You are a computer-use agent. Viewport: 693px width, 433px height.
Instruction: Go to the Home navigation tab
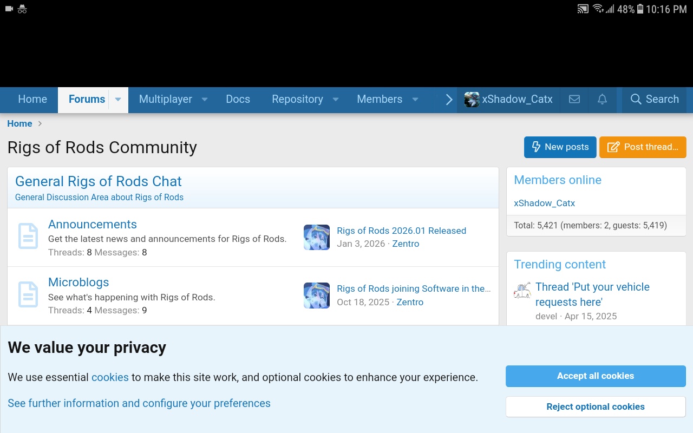click(x=32, y=99)
